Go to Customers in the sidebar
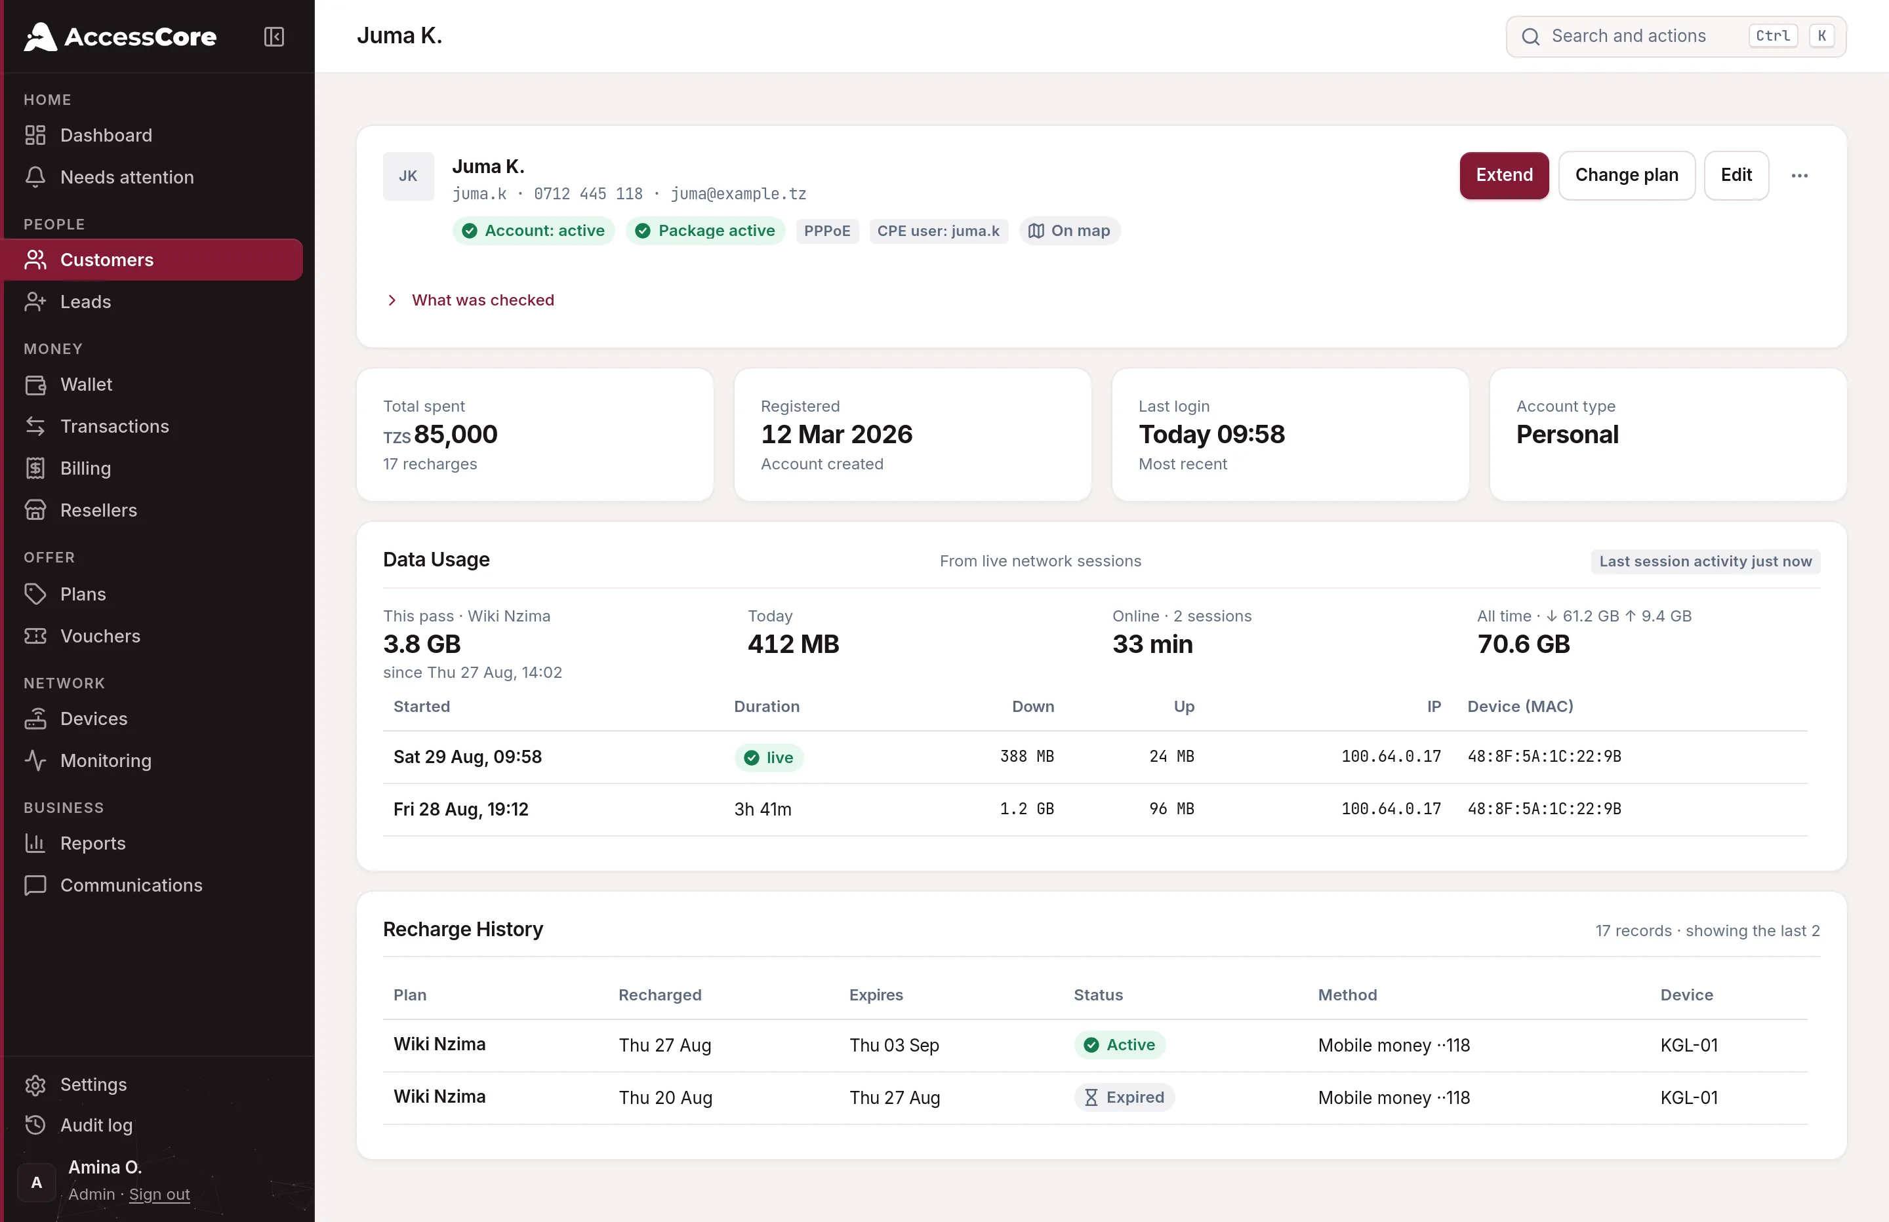This screenshot has height=1222, width=1889. tap(153, 260)
